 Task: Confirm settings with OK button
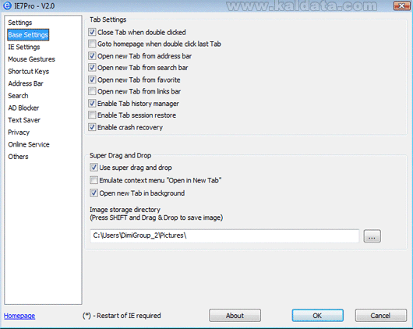pyautogui.click(x=317, y=316)
